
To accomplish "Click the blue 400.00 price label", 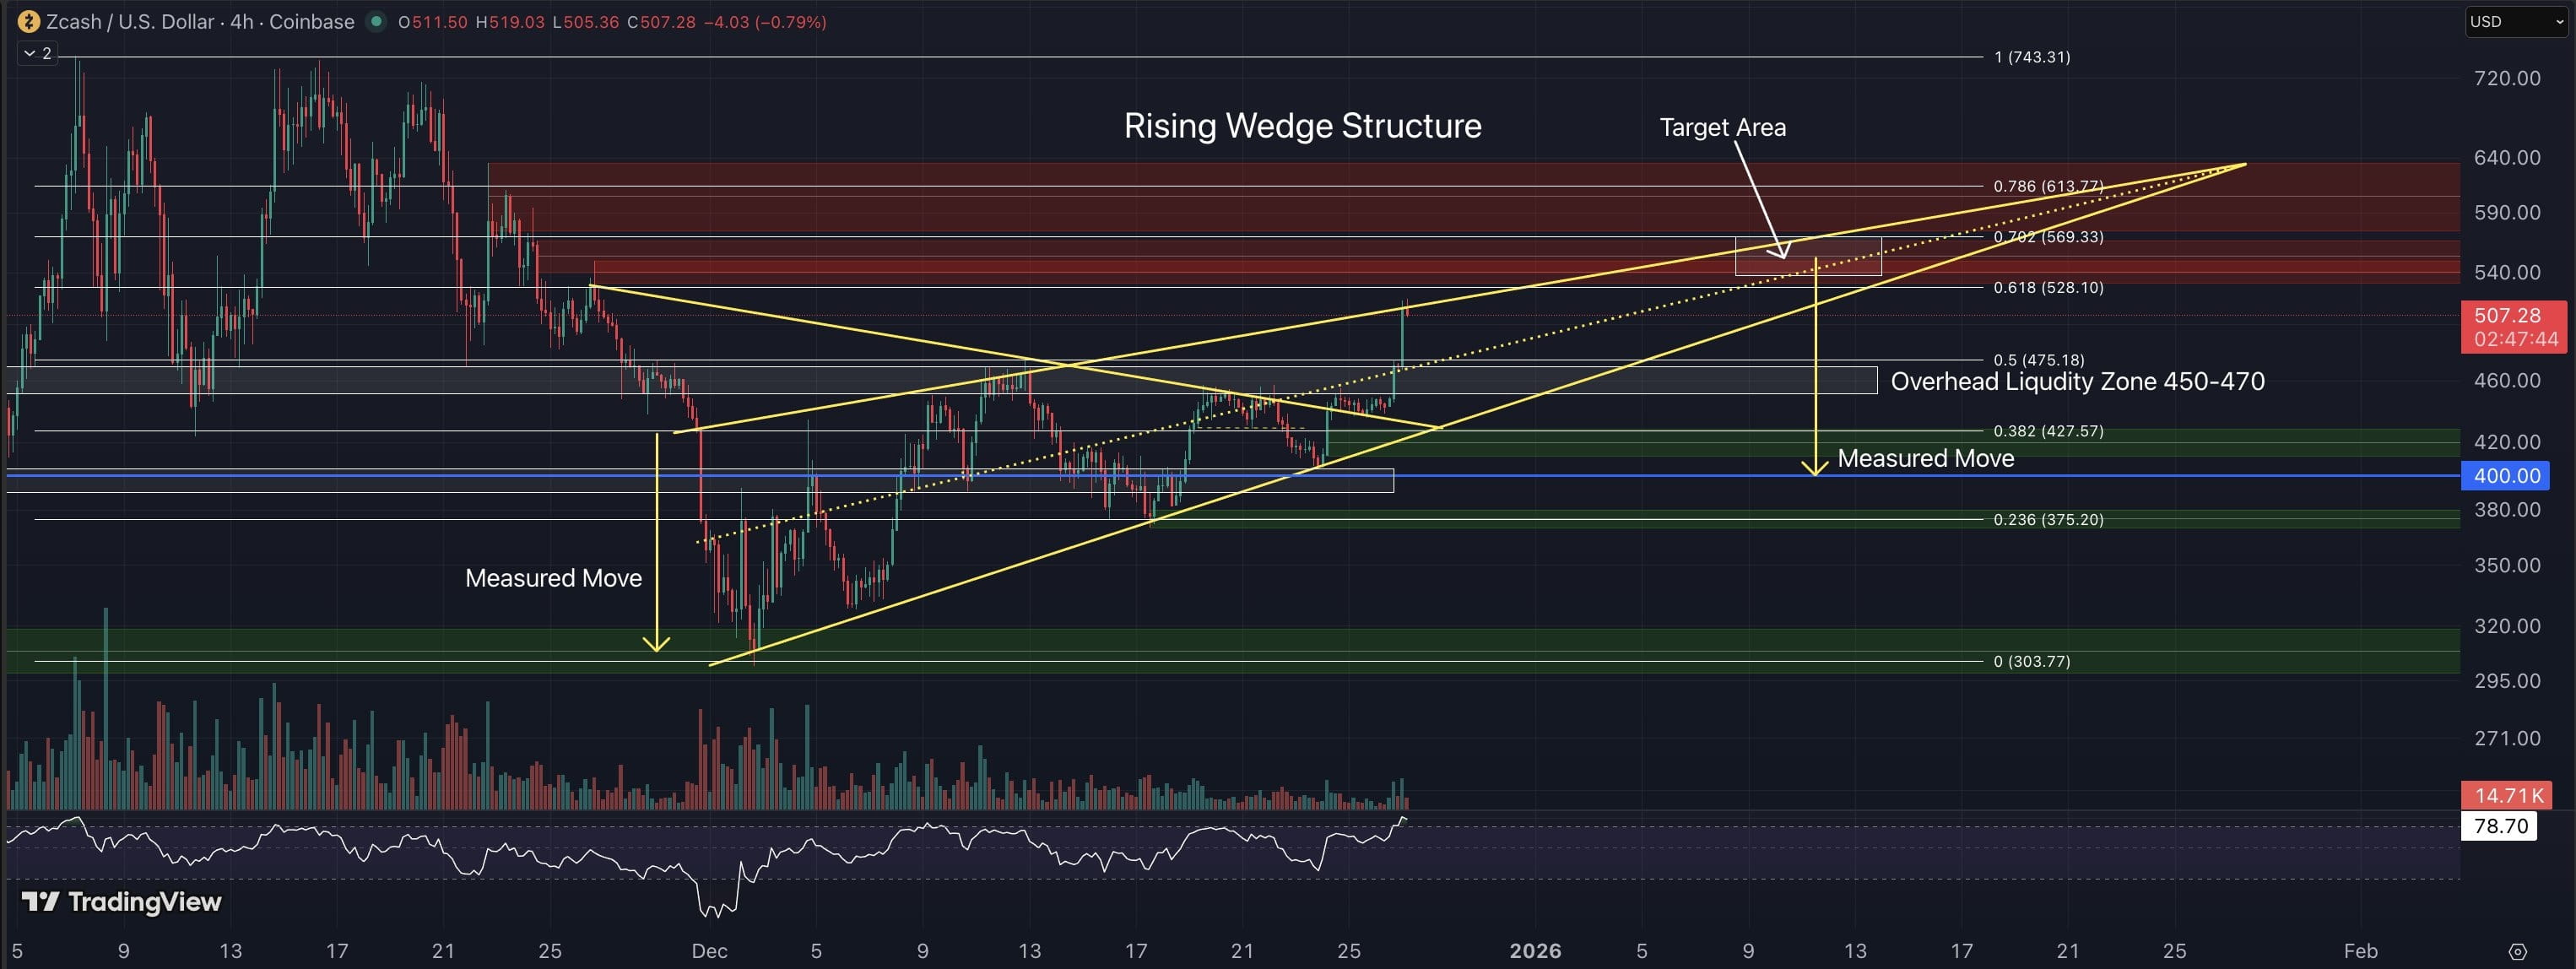I will click(2506, 476).
